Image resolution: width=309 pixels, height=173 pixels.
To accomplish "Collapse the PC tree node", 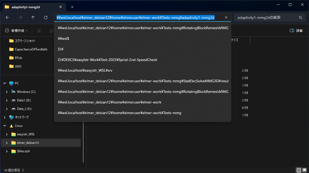I will (x=4, y=83).
